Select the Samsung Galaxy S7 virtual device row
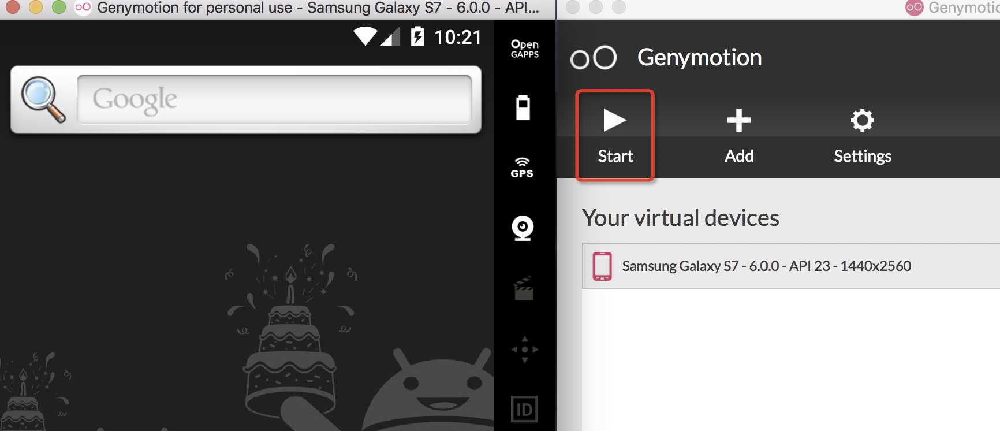Image resolution: width=1000 pixels, height=431 pixels. 791,266
